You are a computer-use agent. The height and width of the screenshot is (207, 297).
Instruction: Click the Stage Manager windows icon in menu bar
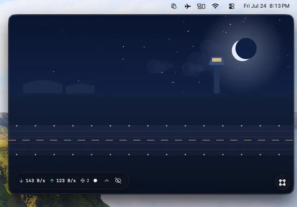201,6
